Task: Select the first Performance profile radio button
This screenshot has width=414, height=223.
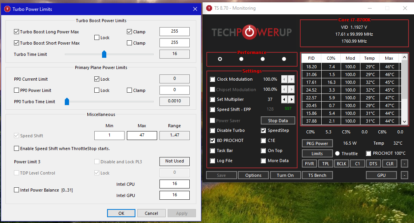Action: click(x=220, y=59)
